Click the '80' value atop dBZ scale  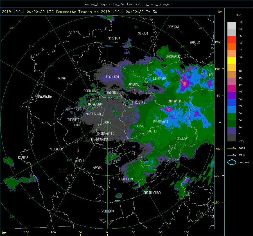[x=240, y=22]
